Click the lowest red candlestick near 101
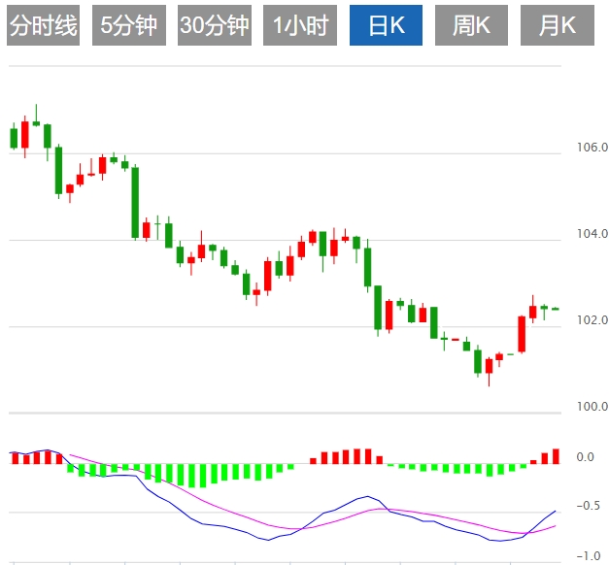The height and width of the screenshot is (565, 609). click(x=489, y=365)
